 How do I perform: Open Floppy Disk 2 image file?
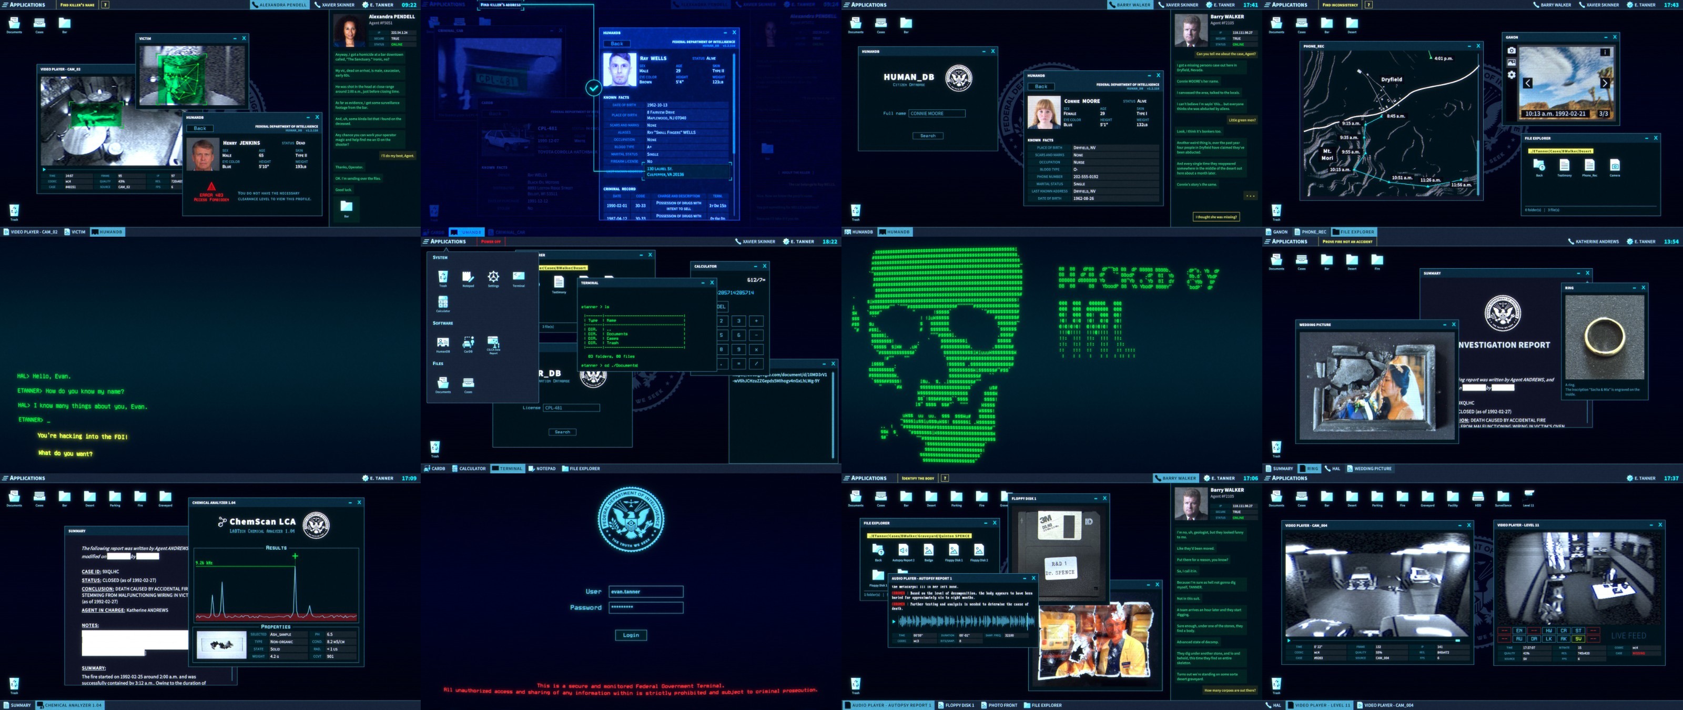(979, 552)
